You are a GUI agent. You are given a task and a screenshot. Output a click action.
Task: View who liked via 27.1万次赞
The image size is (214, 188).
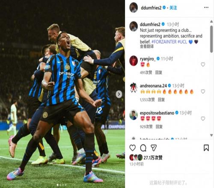(x=153, y=158)
